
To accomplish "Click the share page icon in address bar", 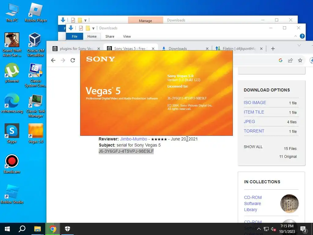I will 290,60.
